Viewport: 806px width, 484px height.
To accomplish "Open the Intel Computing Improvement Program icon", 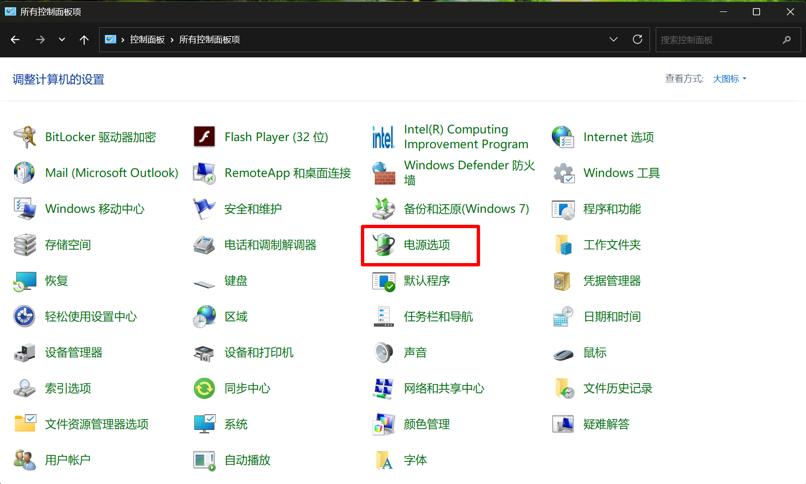I will click(x=384, y=137).
